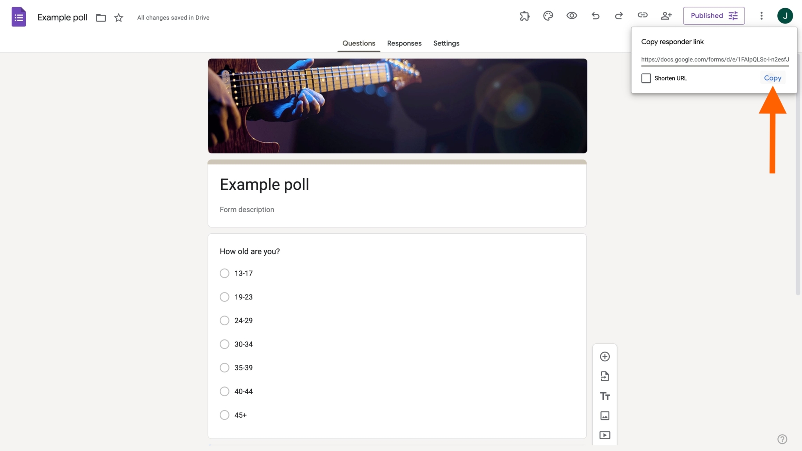Open the theme customization palette

[x=548, y=16]
